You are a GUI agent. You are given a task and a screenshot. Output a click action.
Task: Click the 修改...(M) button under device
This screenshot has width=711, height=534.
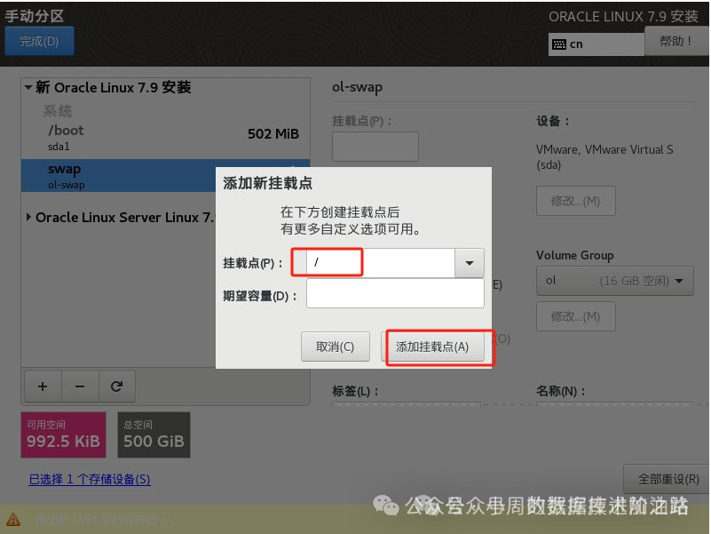[x=575, y=201]
